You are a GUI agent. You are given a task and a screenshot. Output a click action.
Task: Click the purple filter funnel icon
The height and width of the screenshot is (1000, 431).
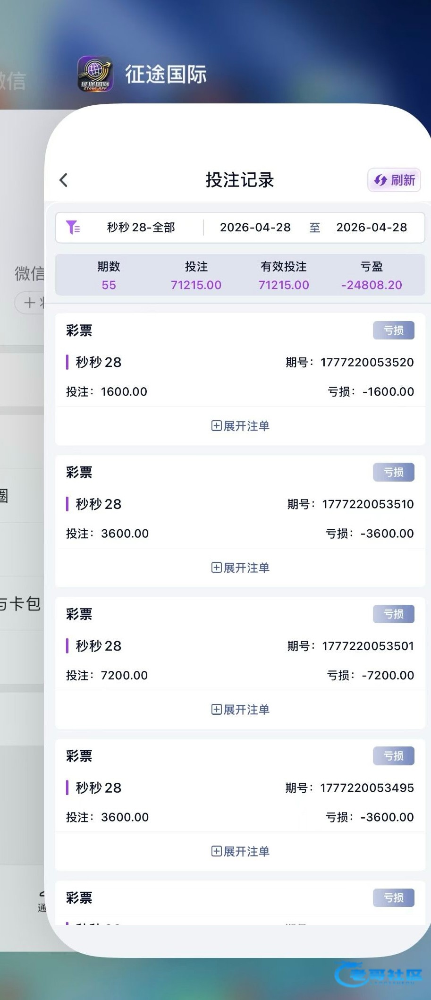pyautogui.click(x=73, y=227)
